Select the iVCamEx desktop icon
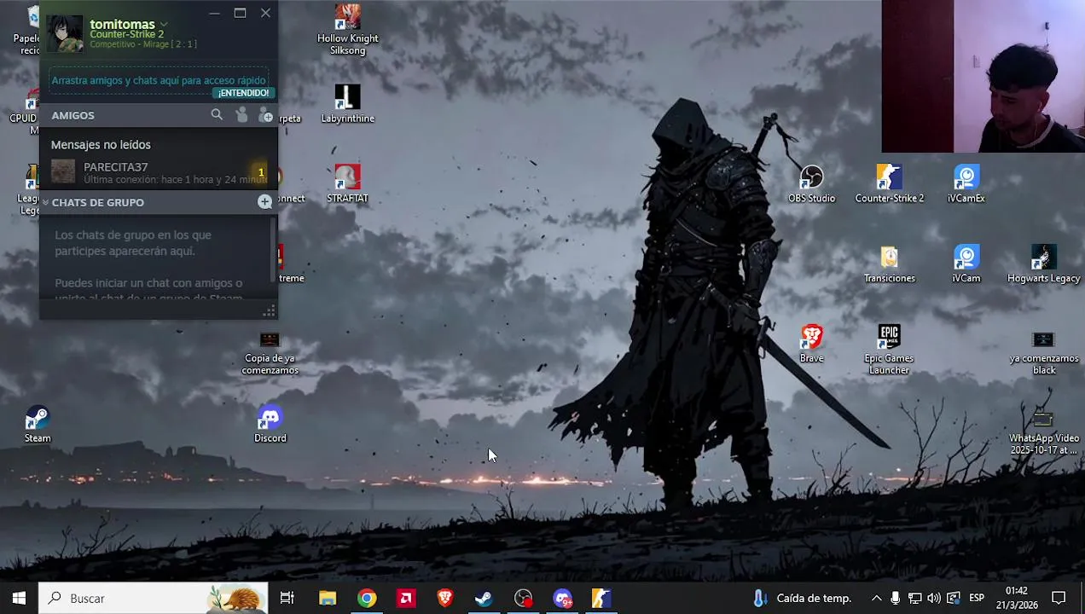This screenshot has height=614, width=1085. pyautogui.click(x=966, y=183)
